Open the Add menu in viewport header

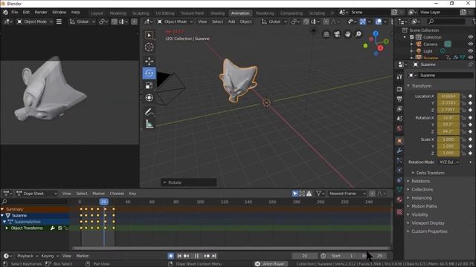click(231, 22)
